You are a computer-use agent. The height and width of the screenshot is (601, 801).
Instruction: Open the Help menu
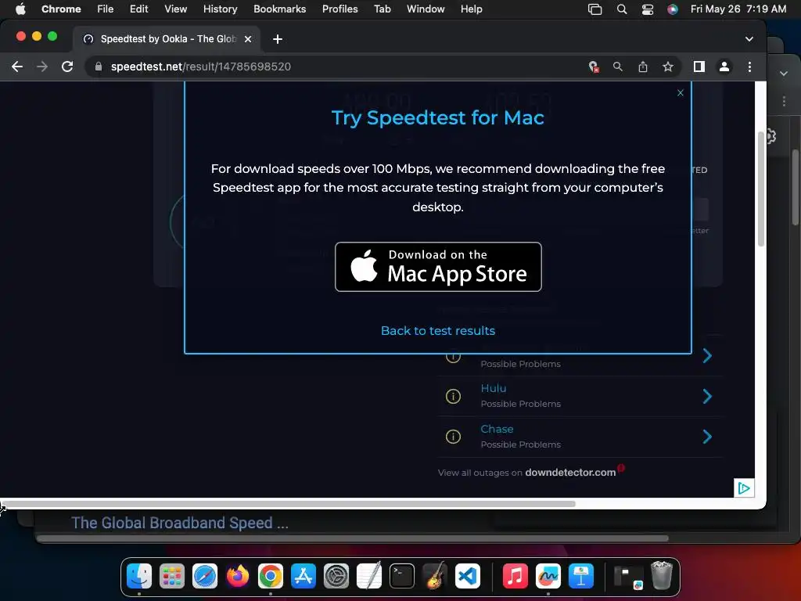pos(471,9)
